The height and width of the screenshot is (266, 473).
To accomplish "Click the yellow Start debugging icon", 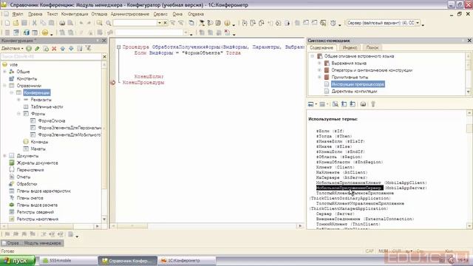I will point(45,33).
